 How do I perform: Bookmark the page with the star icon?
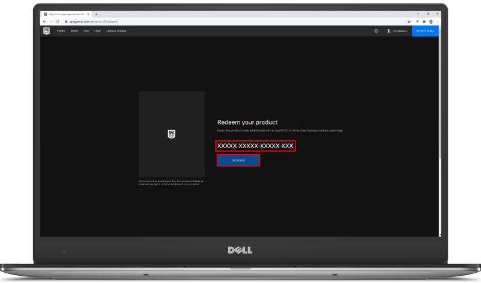(x=409, y=22)
